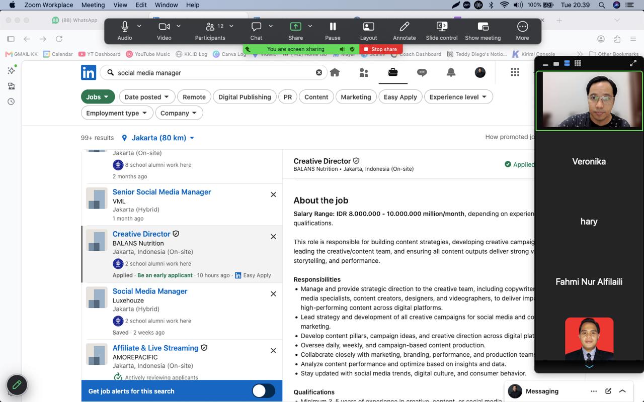
Task: Clear the LinkedIn search text
Action: [318, 72]
